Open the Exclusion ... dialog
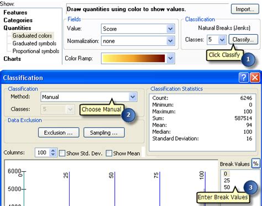Viewport: 262px width, 206px height. point(59,133)
